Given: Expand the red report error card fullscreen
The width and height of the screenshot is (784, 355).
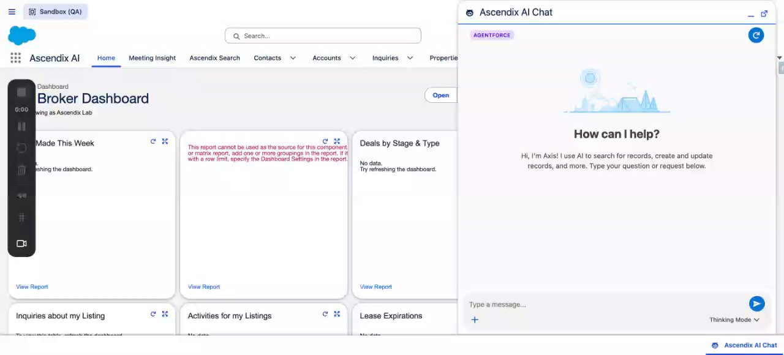Looking at the screenshot, I should click(337, 141).
